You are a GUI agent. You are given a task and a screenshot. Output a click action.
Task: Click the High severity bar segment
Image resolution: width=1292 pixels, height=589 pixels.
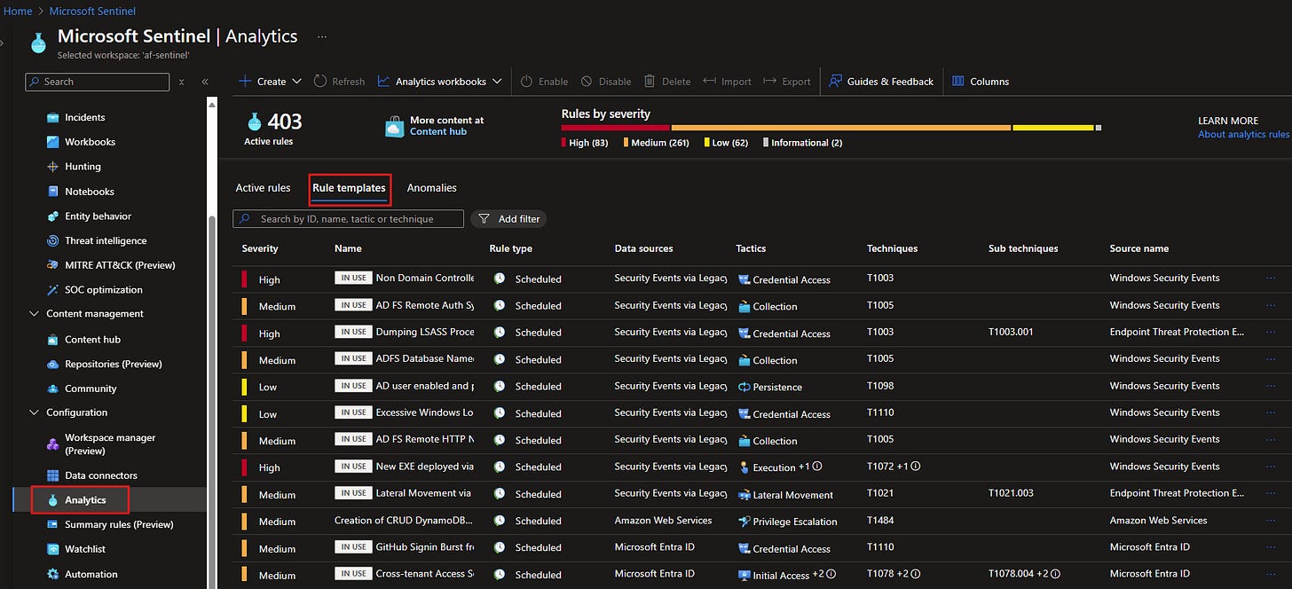pyautogui.click(x=616, y=128)
